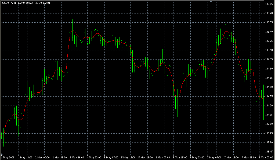
Task: Click the 104.20 price axis label
Action: click(269, 106)
